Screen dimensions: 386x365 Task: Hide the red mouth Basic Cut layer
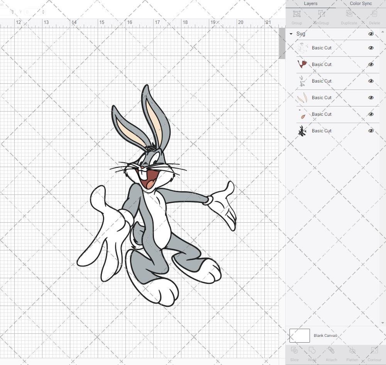371,64
